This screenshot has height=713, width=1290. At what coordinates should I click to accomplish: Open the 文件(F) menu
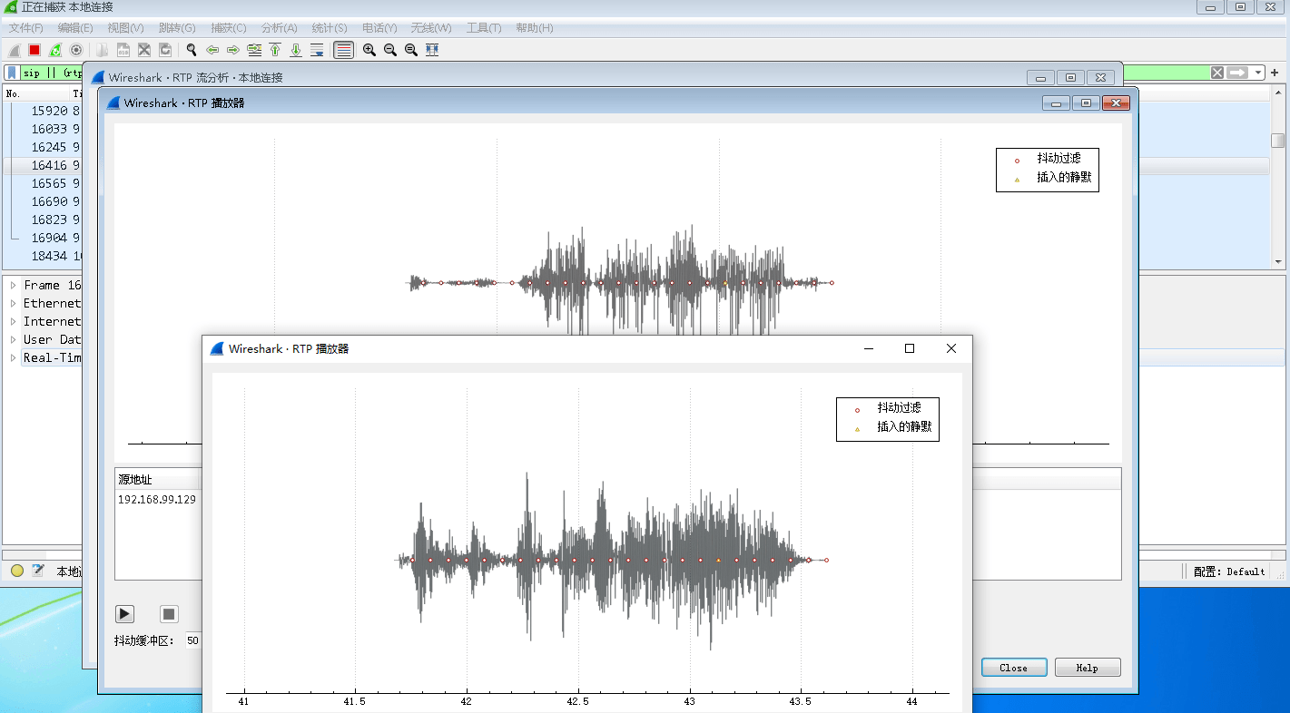[x=27, y=28]
